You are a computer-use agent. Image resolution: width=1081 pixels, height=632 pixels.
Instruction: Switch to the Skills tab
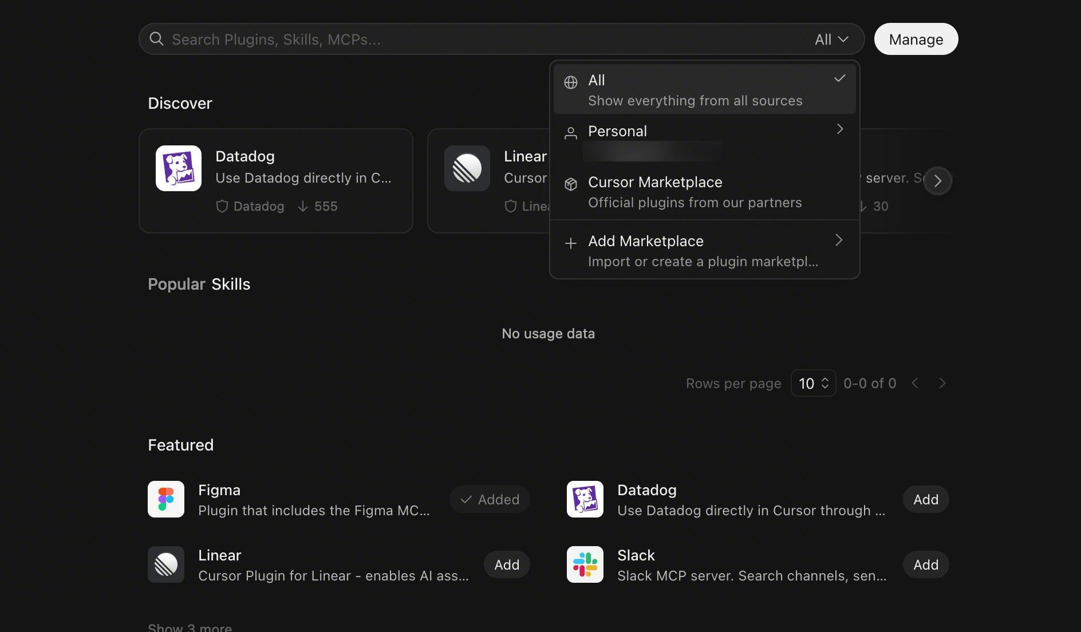tap(231, 285)
